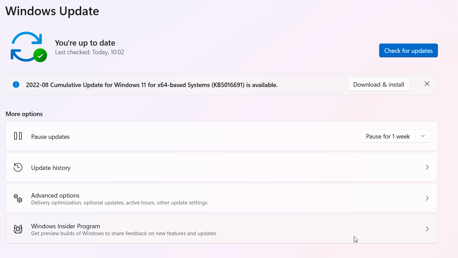Click the sync status icon with green check
The image size is (458, 258).
coord(28,47)
